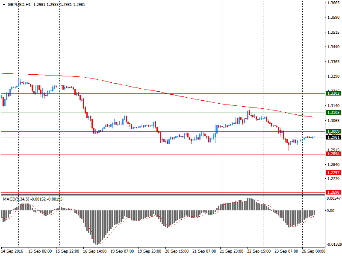Click the 1.3590 price scale value
Viewport: 342px width, 256px height.
(x=334, y=17)
